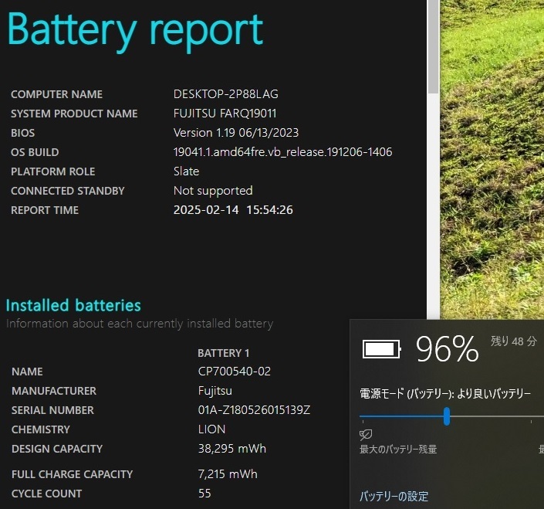The height and width of the screenshot is (509, 544).
Task: Click design capacity 38,295 mWh
Action: click(x=231, y=449)
